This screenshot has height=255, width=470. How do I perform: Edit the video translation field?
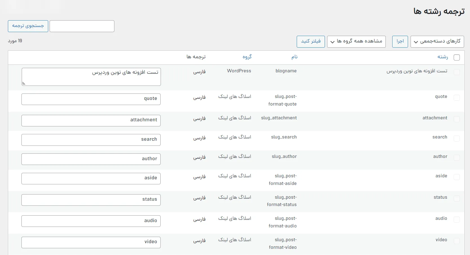tap(91, 242)
